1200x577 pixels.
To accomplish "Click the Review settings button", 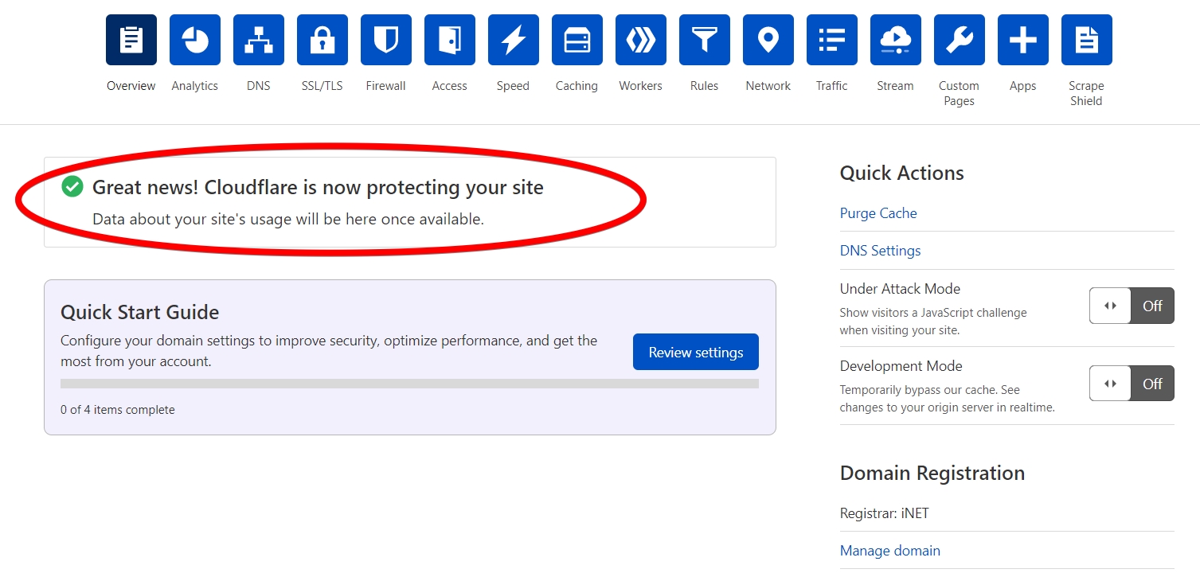I will pos(695,351).
